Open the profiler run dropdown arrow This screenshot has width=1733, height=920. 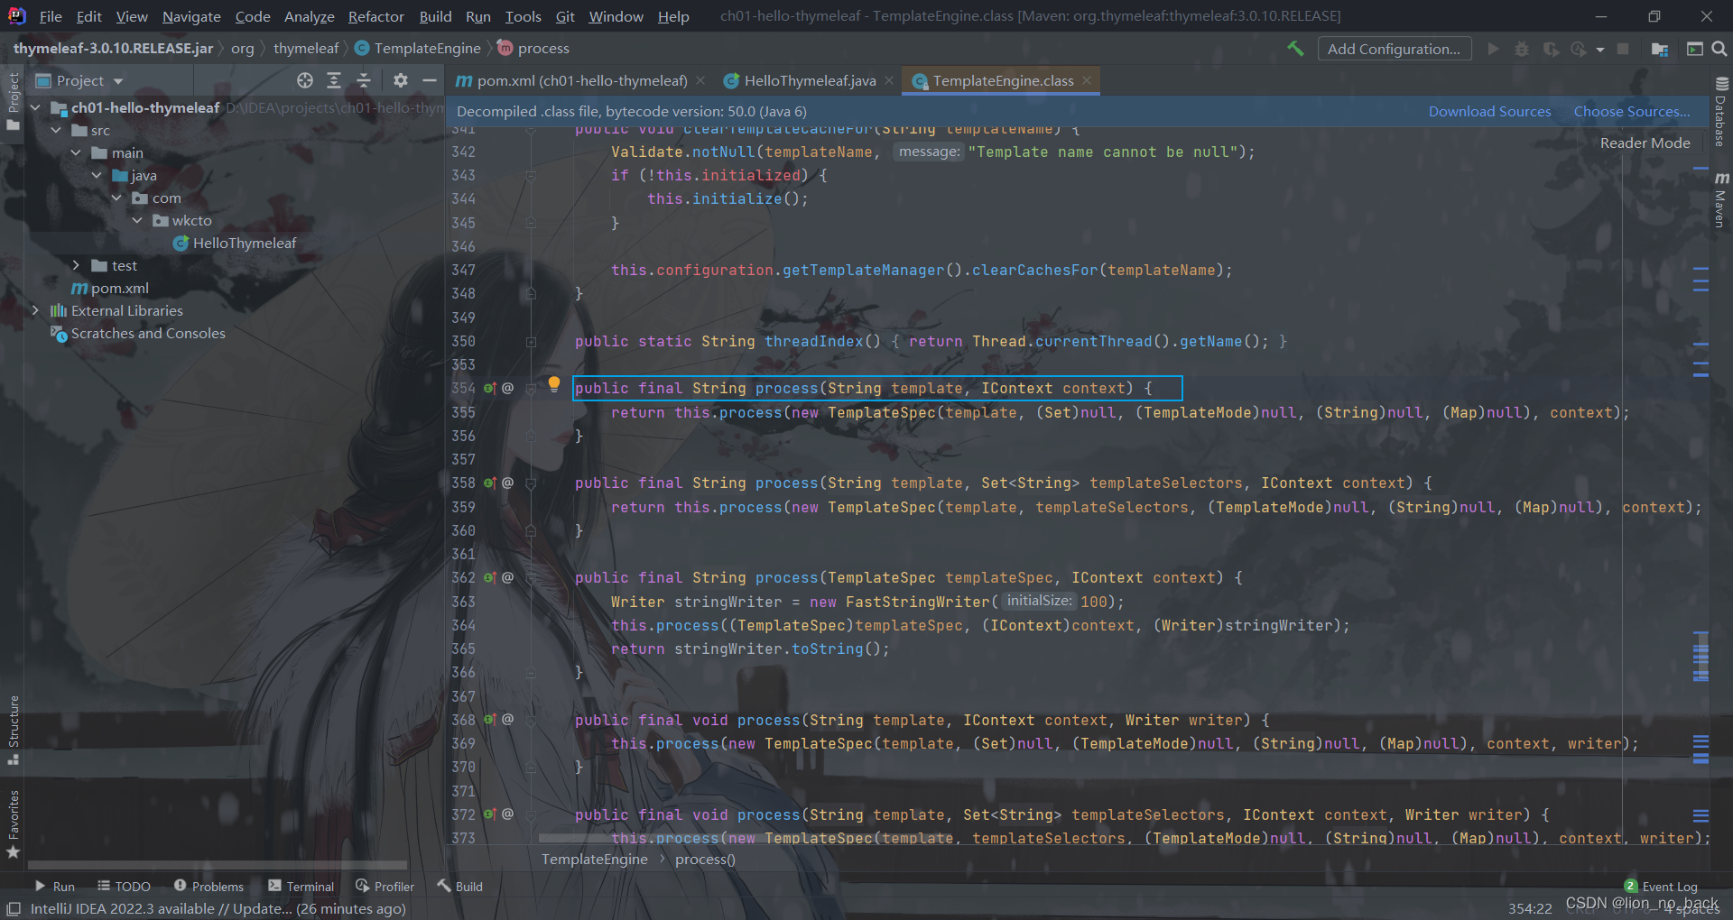(1600, 50)
